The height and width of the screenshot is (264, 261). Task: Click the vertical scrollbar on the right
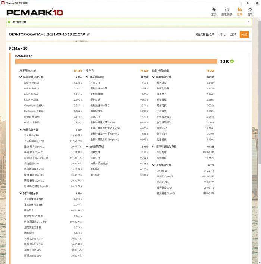260,91
